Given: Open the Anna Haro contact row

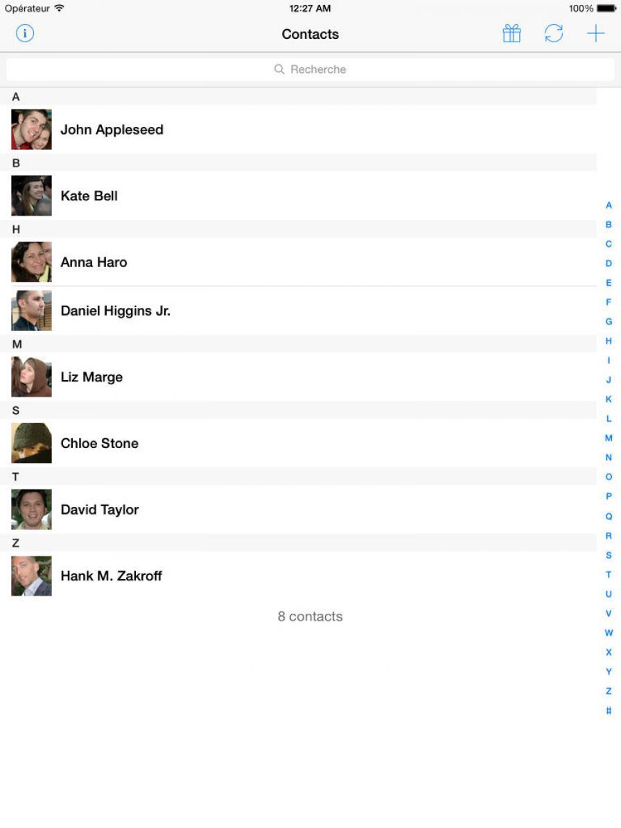Looking at the screenshot, I should pyautogui.click(x=299, y=262).
